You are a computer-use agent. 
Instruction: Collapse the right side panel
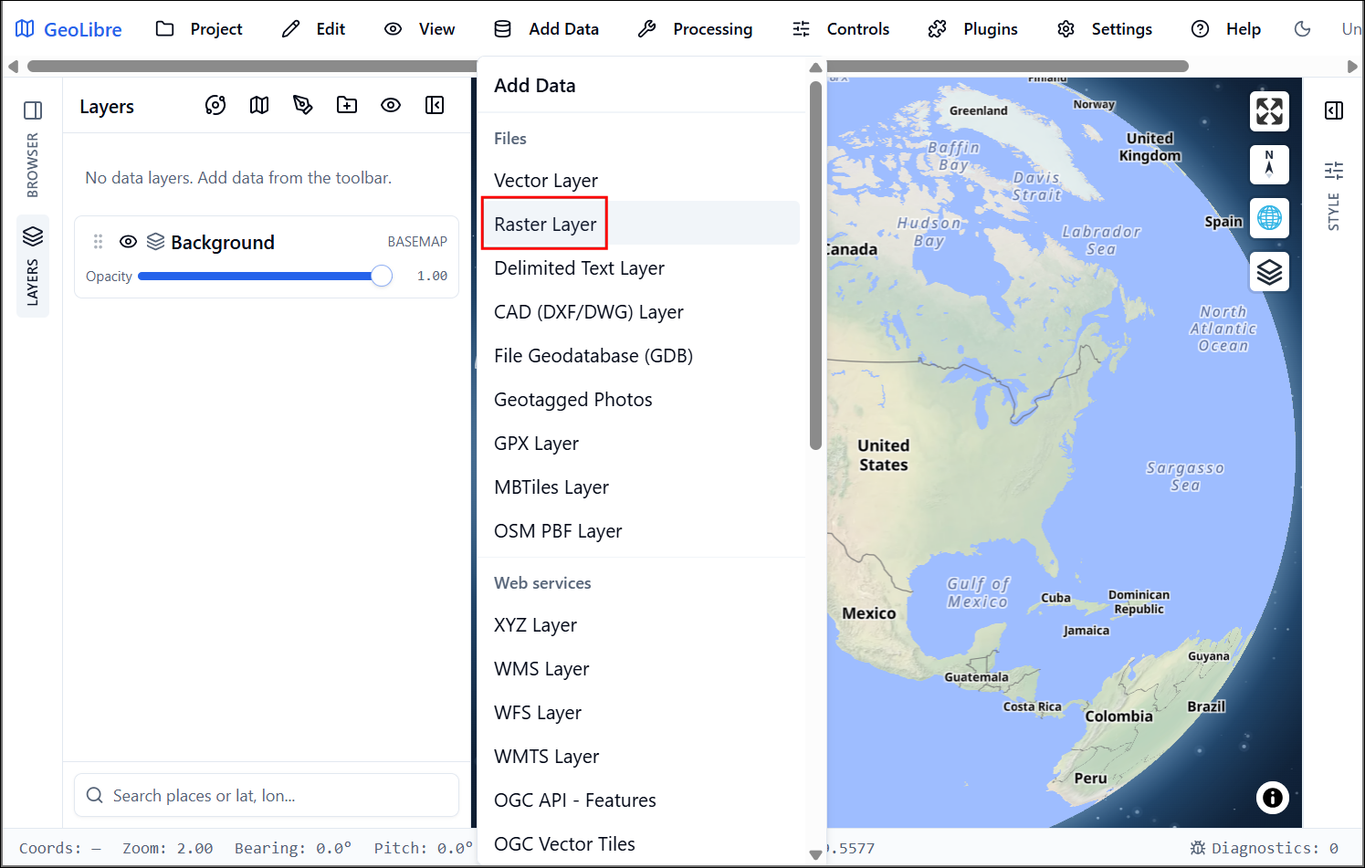coord(1334,110)
